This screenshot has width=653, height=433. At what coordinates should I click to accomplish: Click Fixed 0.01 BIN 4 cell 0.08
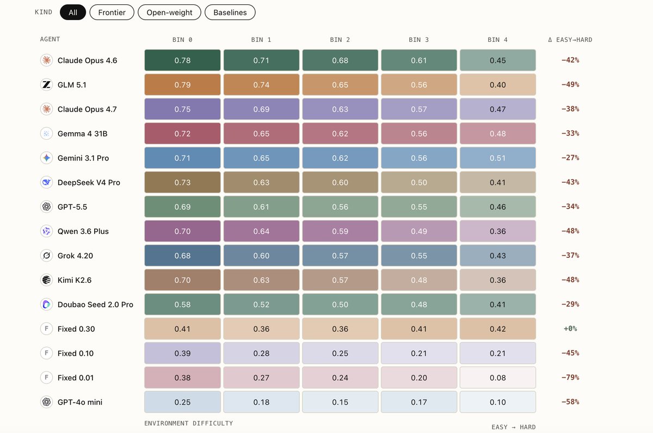[498, 378]
